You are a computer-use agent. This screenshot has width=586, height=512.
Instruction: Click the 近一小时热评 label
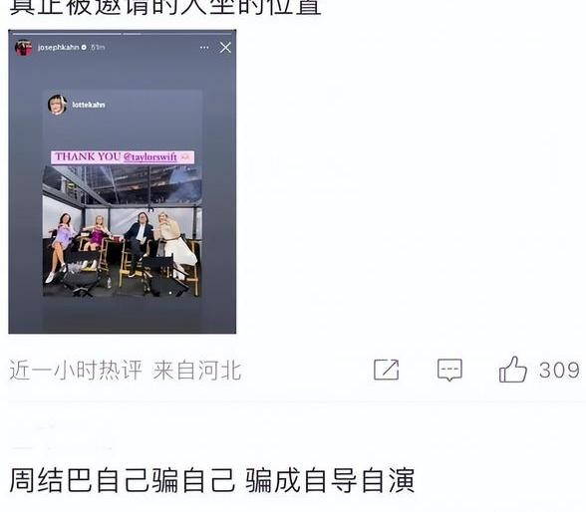pos(76,371)
